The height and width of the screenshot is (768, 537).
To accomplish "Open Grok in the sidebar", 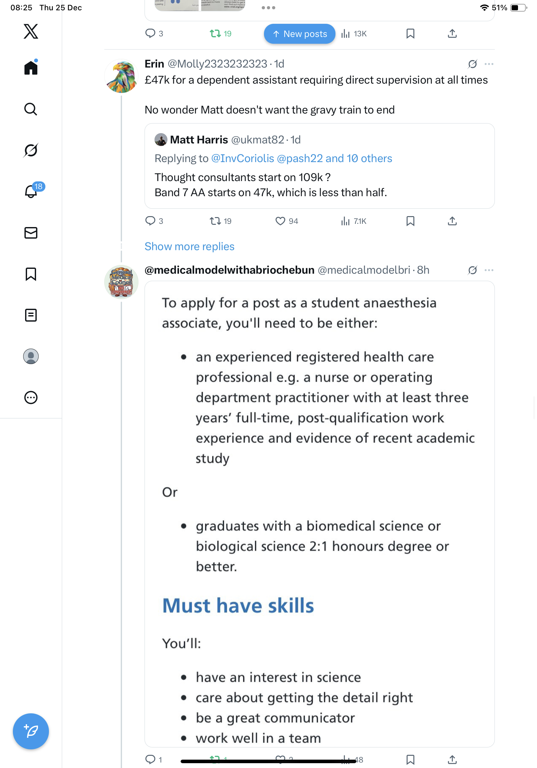I will point(31,150).
